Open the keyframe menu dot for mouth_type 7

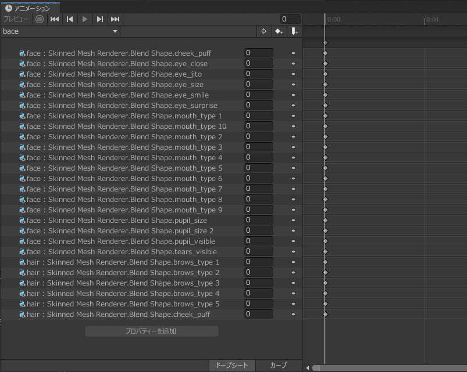click(293, 189)
